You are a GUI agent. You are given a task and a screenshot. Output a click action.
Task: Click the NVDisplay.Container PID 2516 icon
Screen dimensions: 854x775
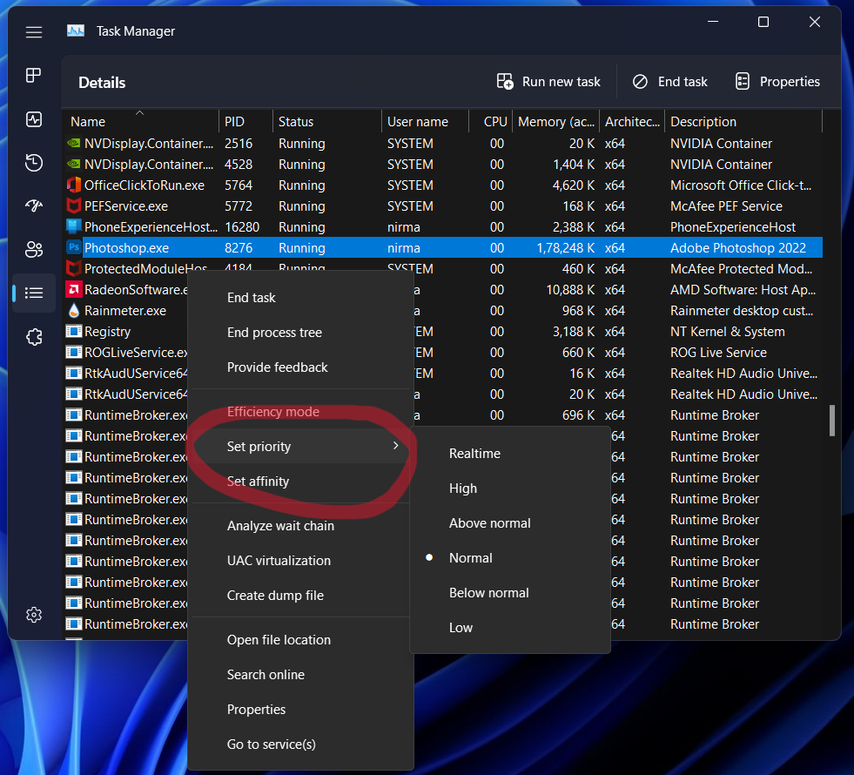click(73, 143)
